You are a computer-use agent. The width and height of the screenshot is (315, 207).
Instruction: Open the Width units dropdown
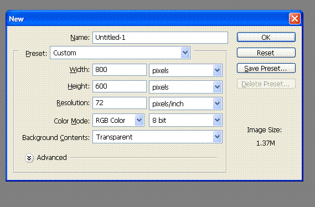click(185, 70)
